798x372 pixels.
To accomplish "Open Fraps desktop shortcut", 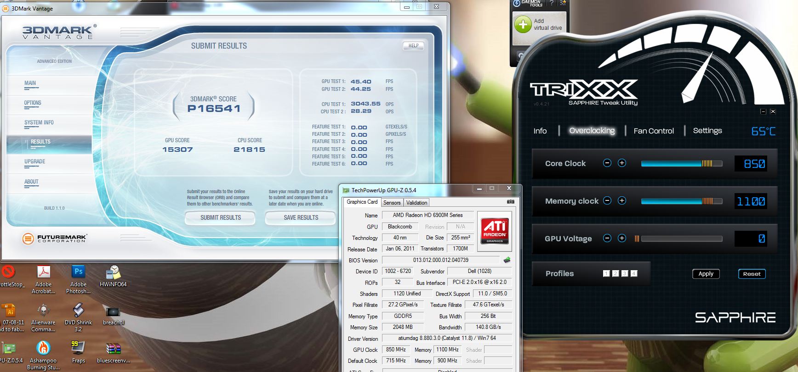I will click(x=78, y=352).
